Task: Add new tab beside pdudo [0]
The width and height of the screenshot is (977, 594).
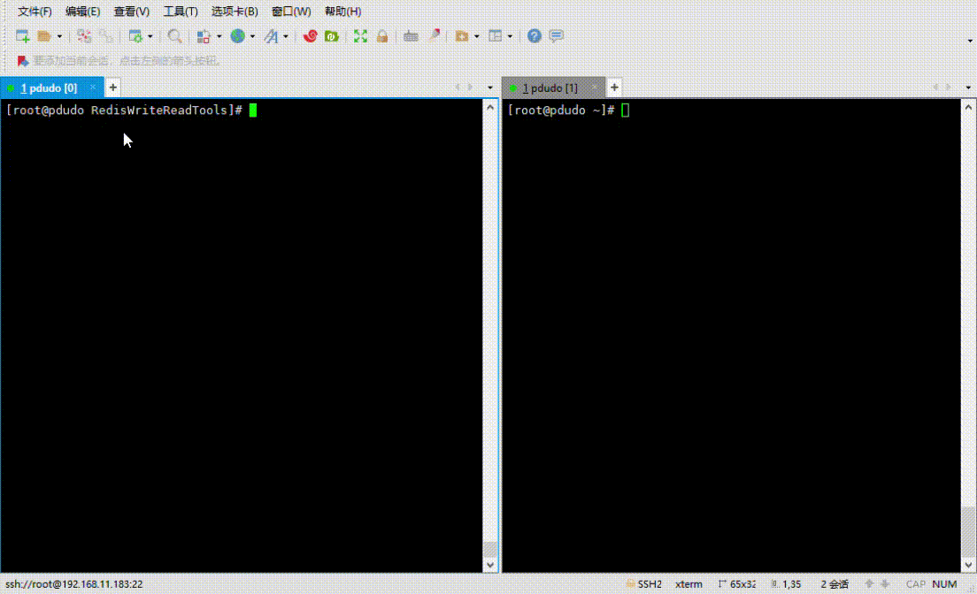Action: pyautogui.click(x=112, y=88)
